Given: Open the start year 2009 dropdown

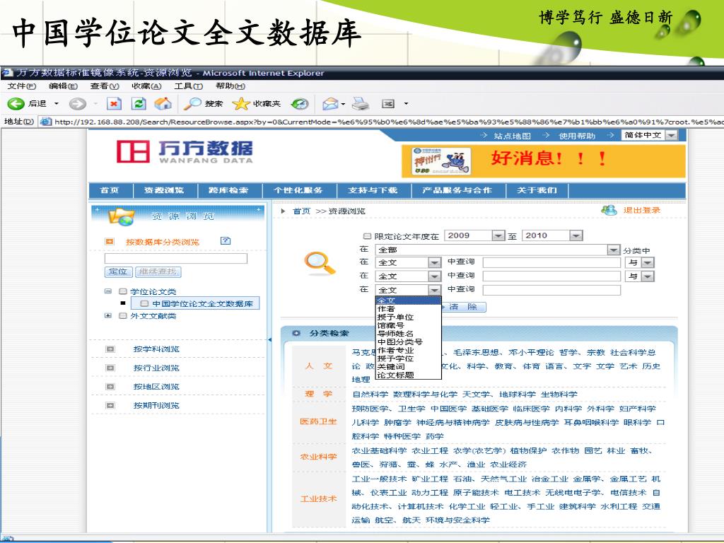Looking at the screenshot, I should coord(498,236).
